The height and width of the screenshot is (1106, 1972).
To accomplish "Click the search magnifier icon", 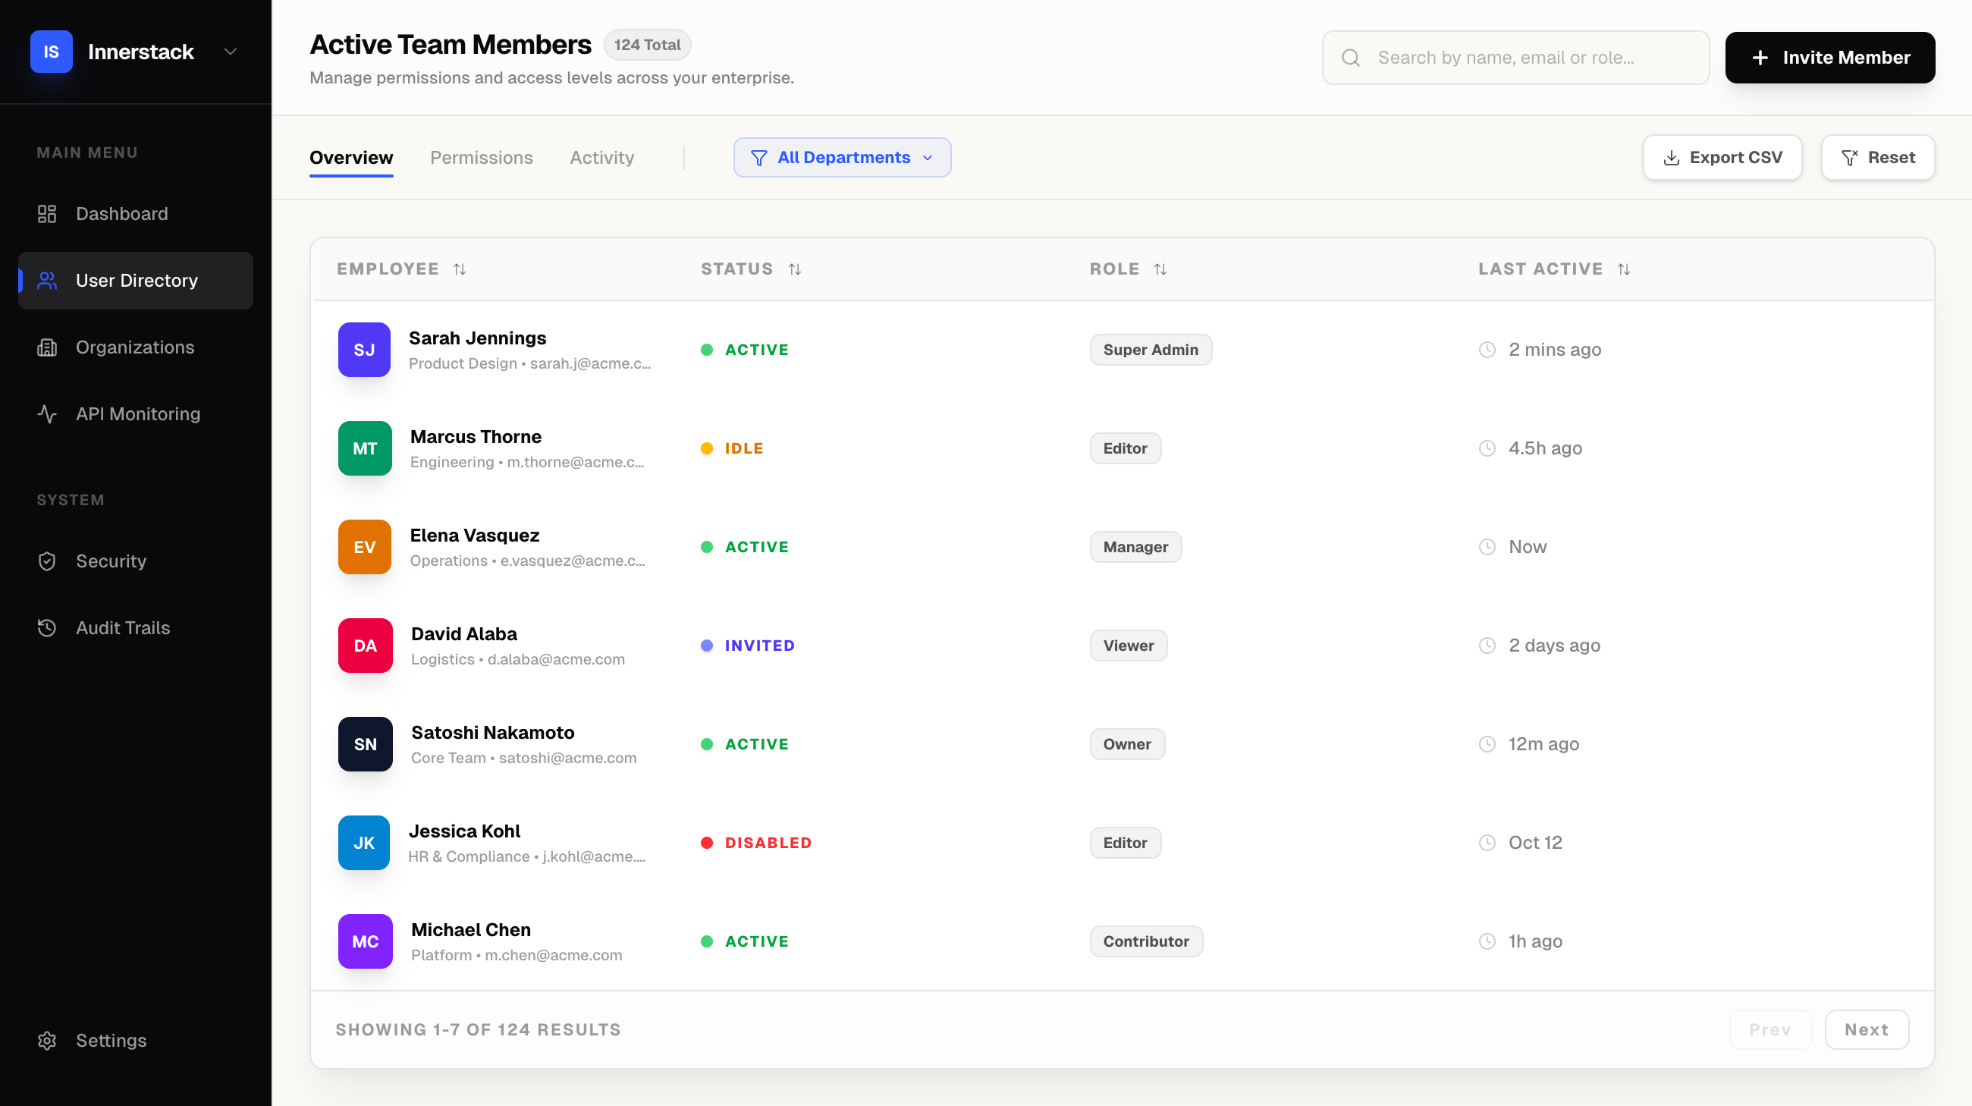I will [x=1351, y=58].
